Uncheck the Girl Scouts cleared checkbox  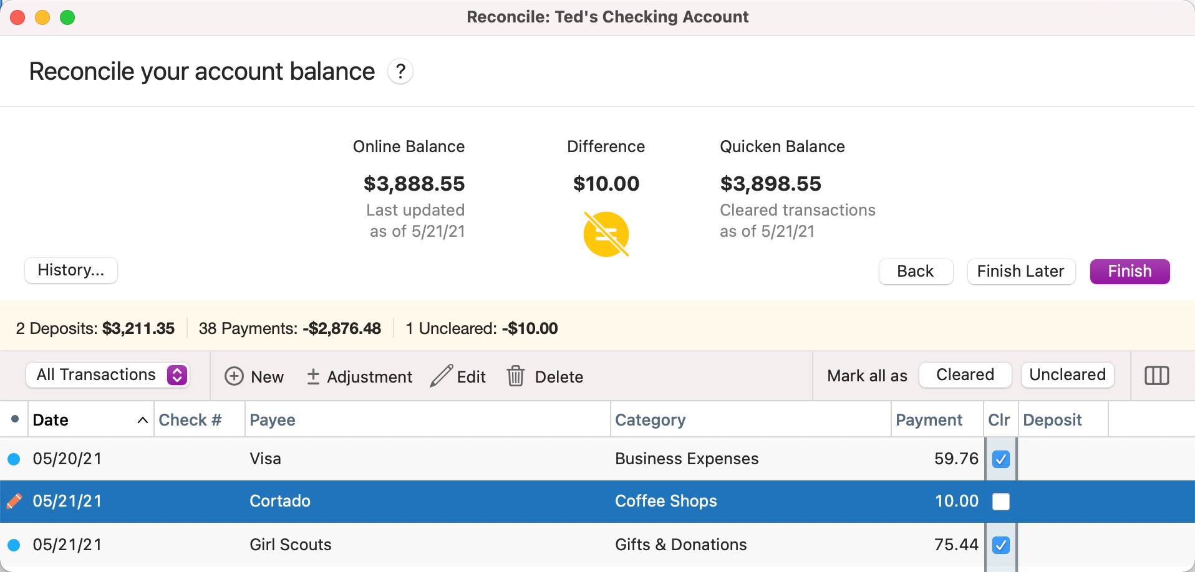click(1000, 545)
